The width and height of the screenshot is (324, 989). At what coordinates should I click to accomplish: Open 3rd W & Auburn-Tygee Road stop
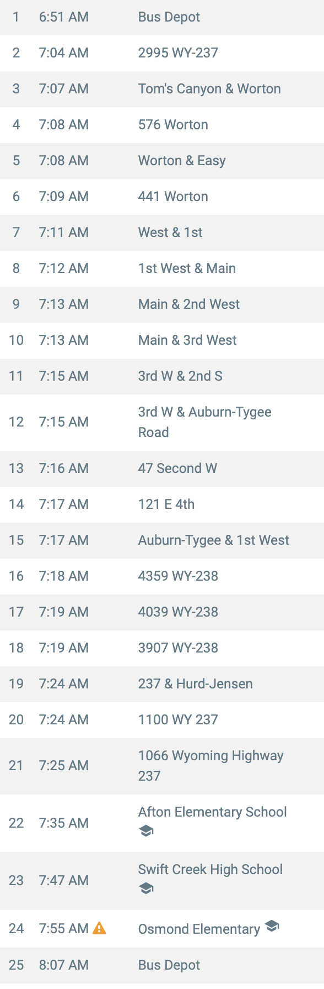click(x=162, y=422)
